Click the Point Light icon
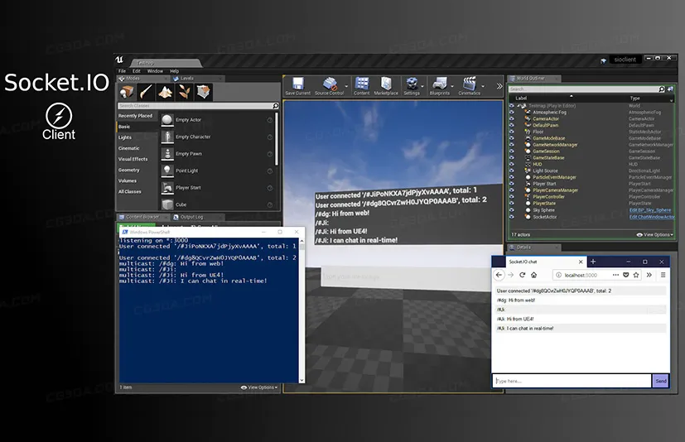 [166, 171]
